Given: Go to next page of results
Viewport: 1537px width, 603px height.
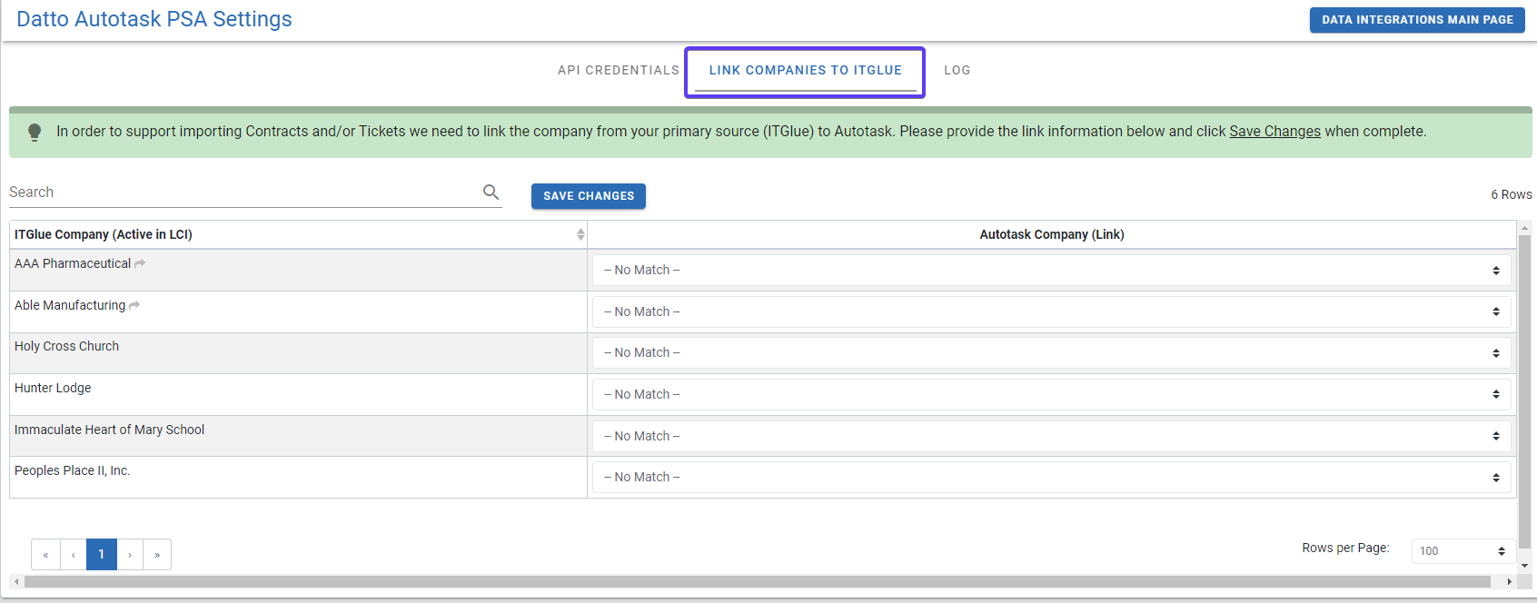Looking at the screenshot, I should [130, 555].
